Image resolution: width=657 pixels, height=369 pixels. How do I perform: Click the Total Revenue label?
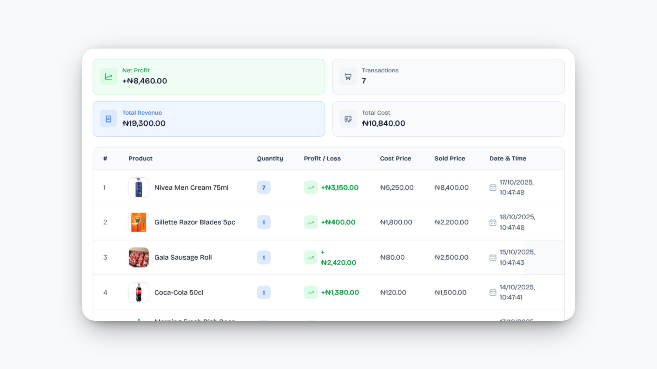click(142, 113)
